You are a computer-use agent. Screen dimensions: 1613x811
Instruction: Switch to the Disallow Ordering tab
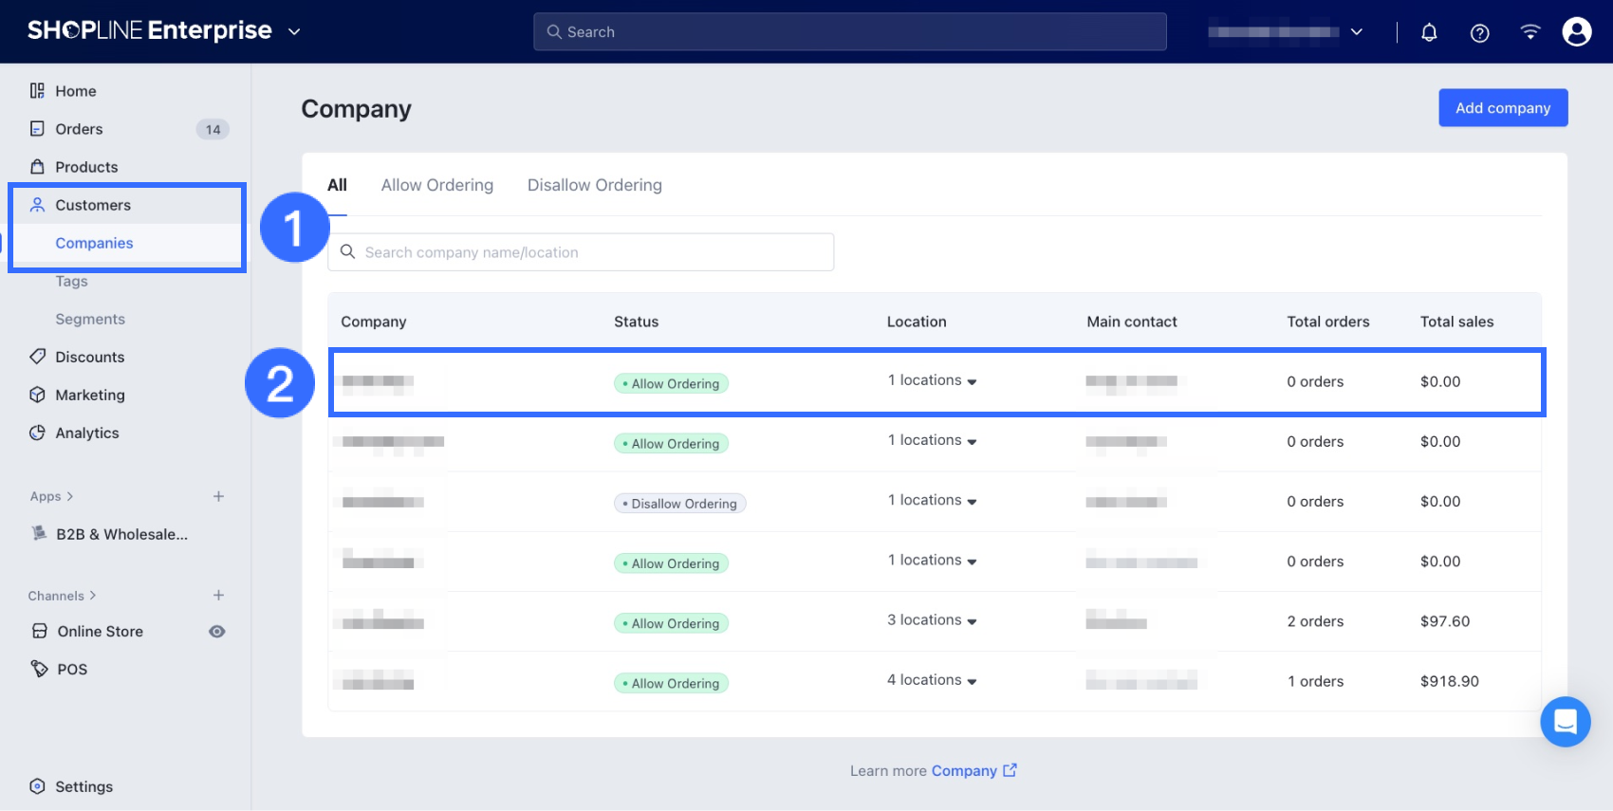point(594,185)
